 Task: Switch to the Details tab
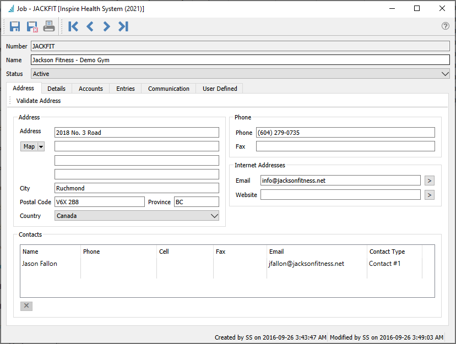56,89
